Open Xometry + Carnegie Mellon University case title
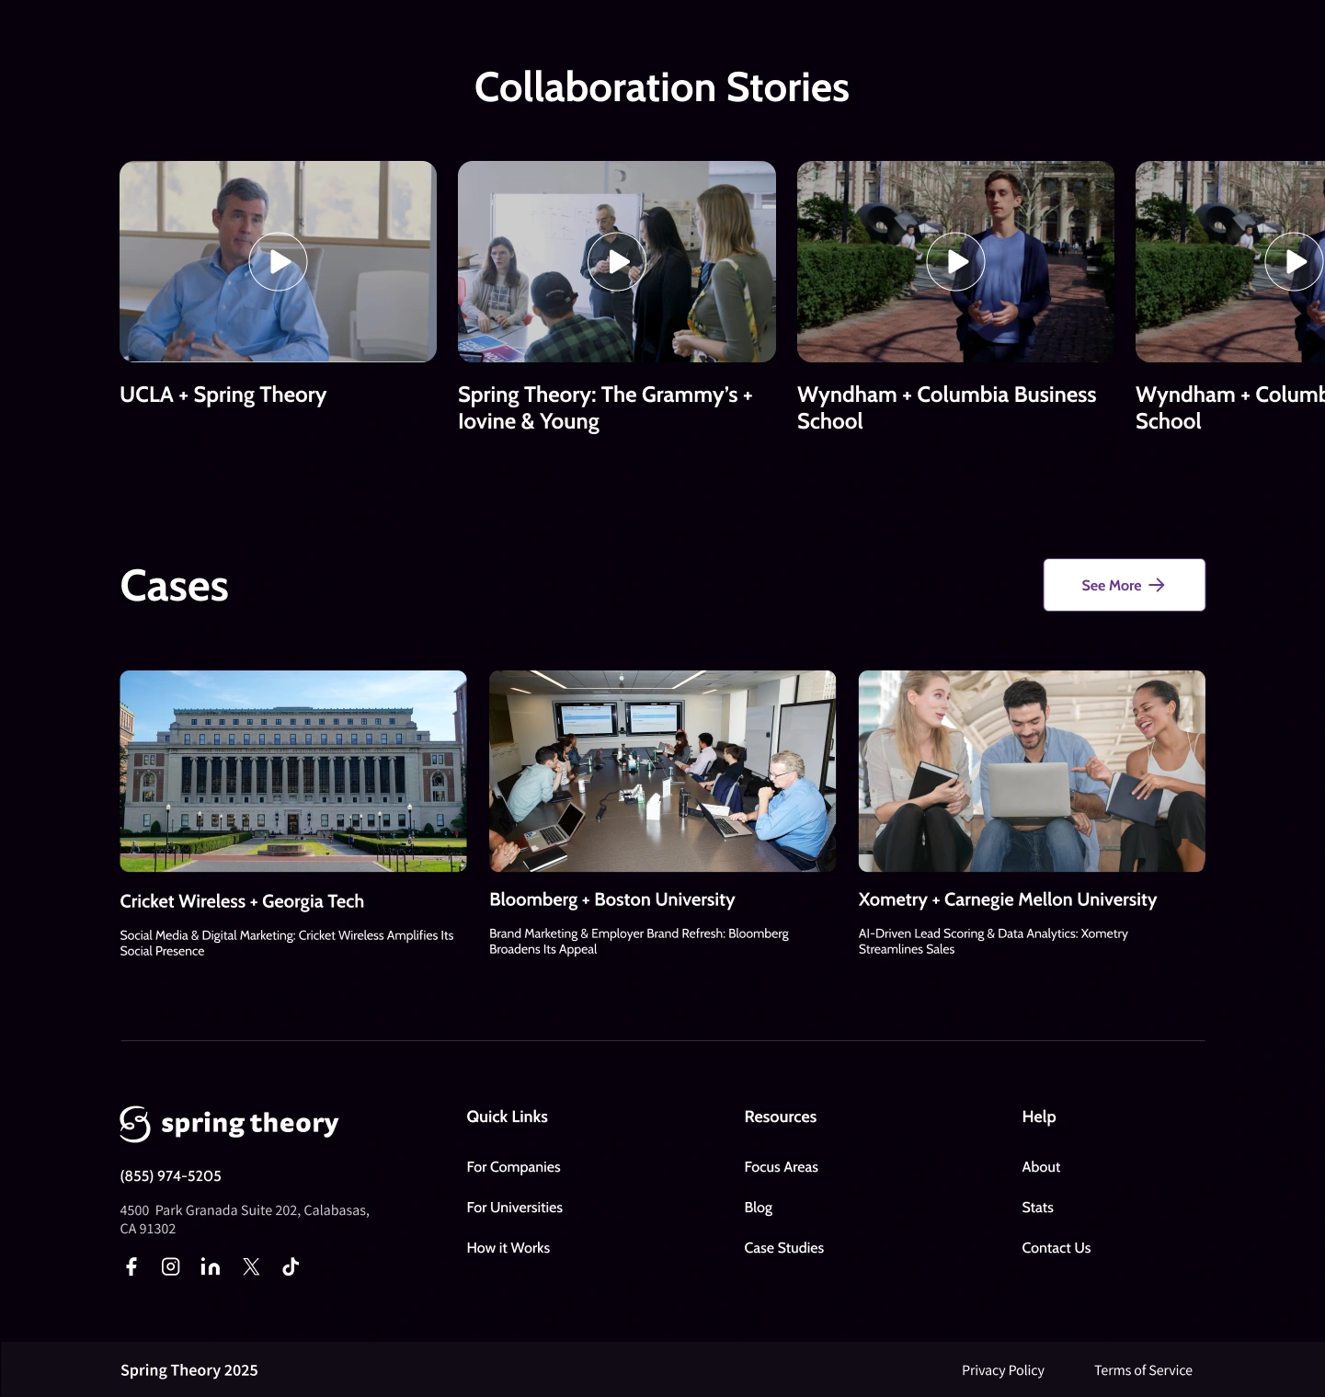 coord(1008,899)
